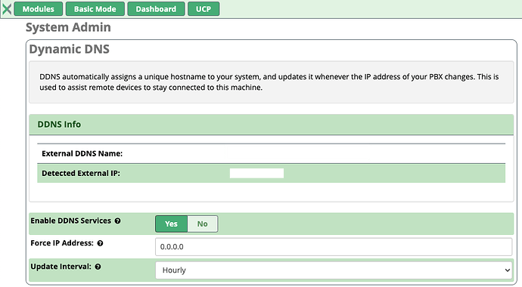Open the UCP link

[204, 9]
